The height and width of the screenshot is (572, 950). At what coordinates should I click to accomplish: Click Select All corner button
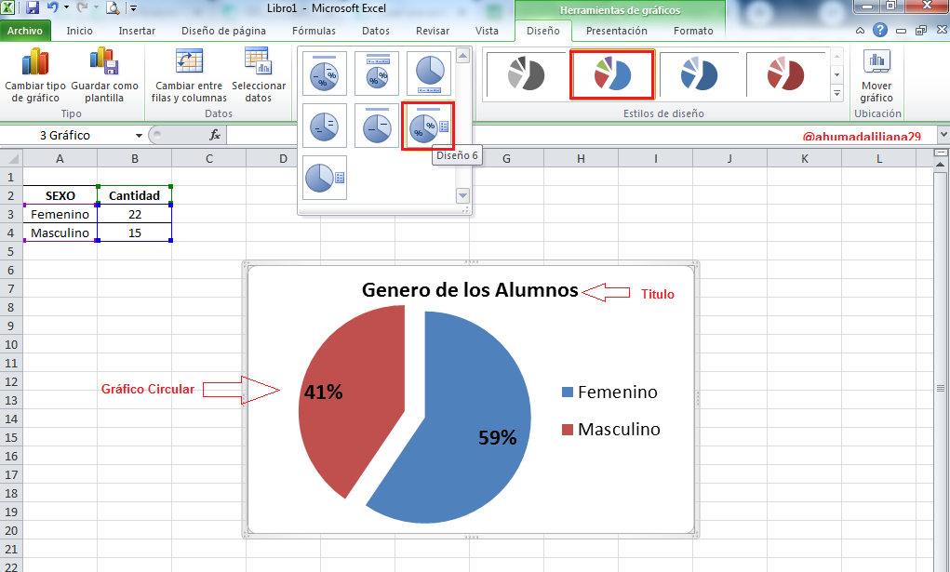coord(11,158)
